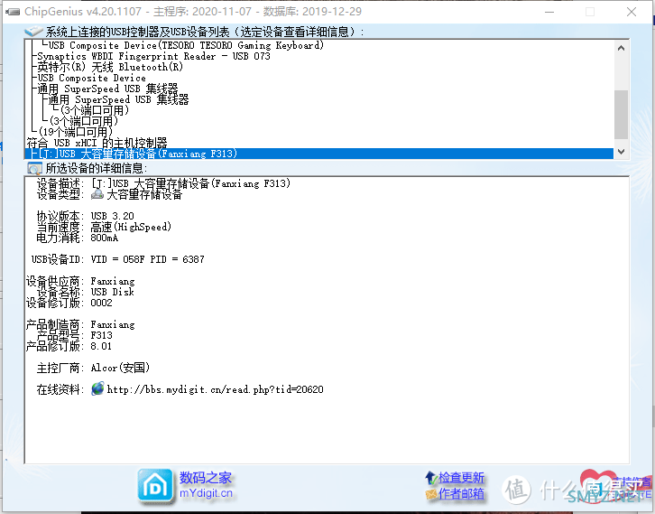Click the USB 3.20 protocol version value
Screen dimensions: 655x514
coord(113,216)
